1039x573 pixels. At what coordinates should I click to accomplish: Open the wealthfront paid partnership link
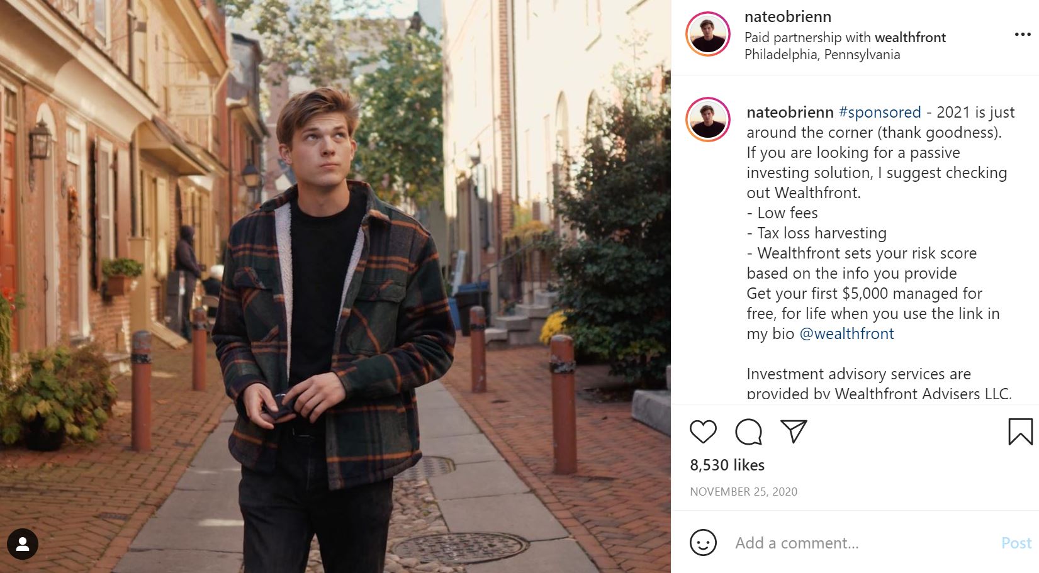click(x=910, y=38)
